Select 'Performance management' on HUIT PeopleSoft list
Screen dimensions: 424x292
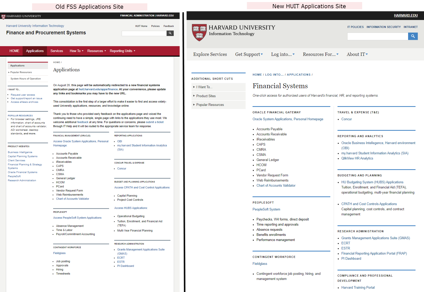276,240
